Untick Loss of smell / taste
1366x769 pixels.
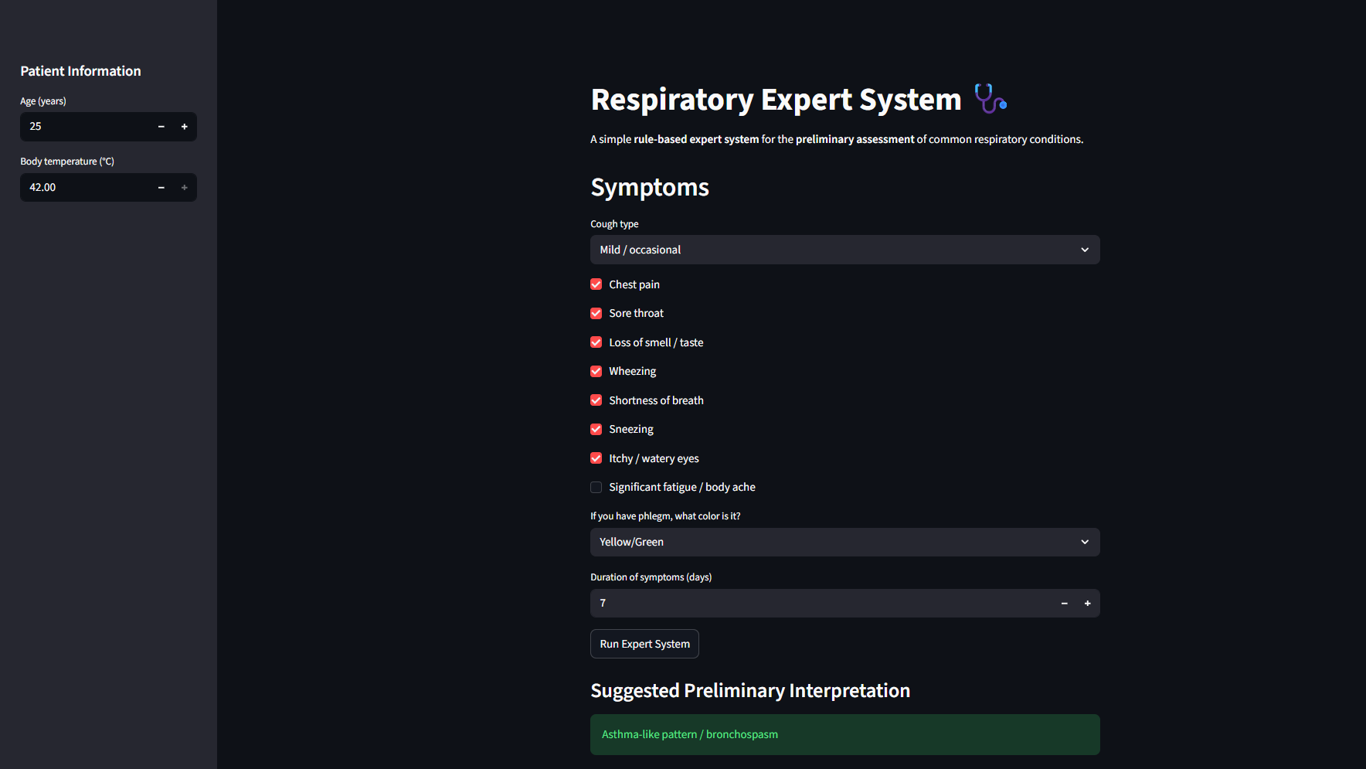tap(596, 342)
